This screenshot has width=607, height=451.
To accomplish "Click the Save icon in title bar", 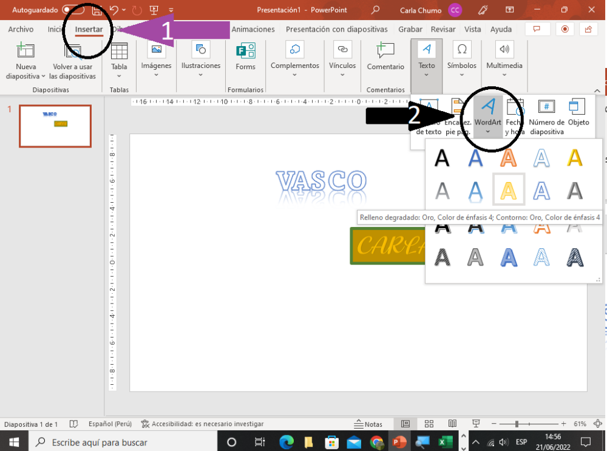I will (x=97, y=10).
